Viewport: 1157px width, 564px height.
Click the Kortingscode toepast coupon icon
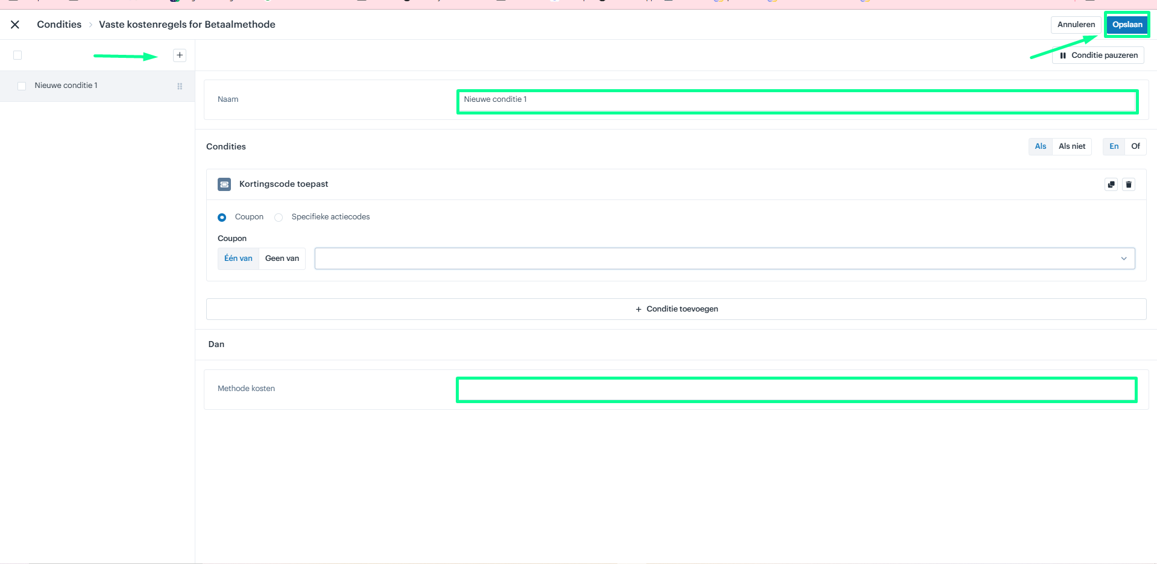click(x=224, y=184)
